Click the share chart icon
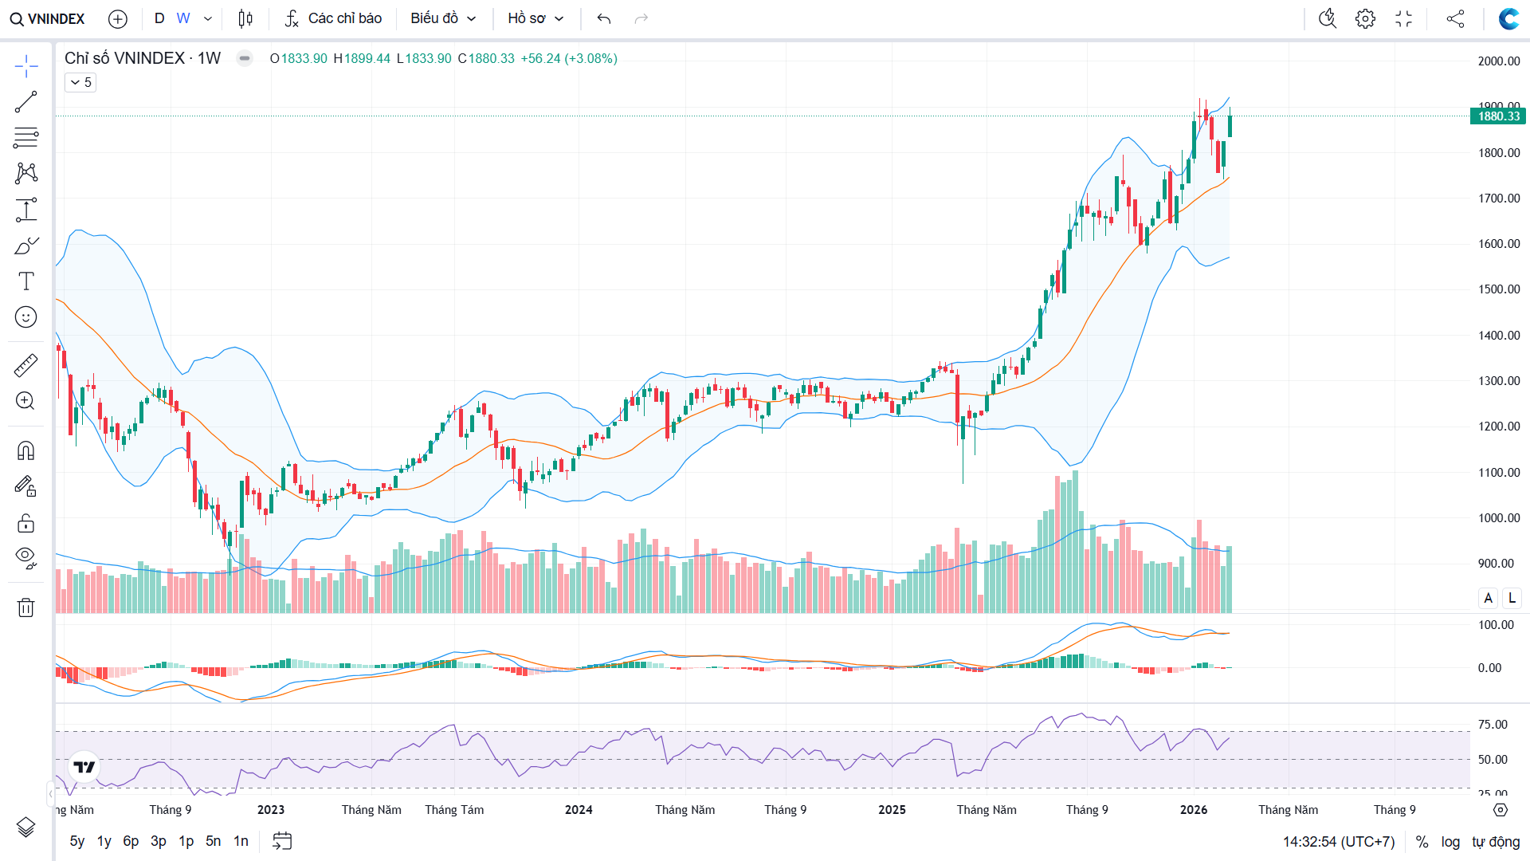1530x861 pixels. [1455, 18]
